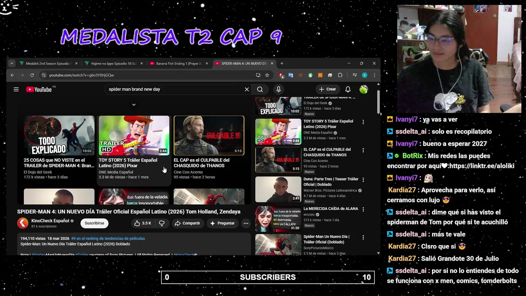Start voice search with the microphone
Viewport: 526px width, 296px height.
click(278, 89)
